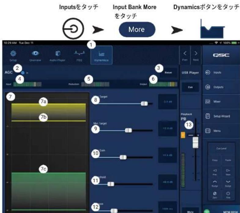Image resolution: width=240 pixels, height=213 pixels.
Task: Toggle the AGC In switch
Action: pyautogui.click(x=23, y=73)
